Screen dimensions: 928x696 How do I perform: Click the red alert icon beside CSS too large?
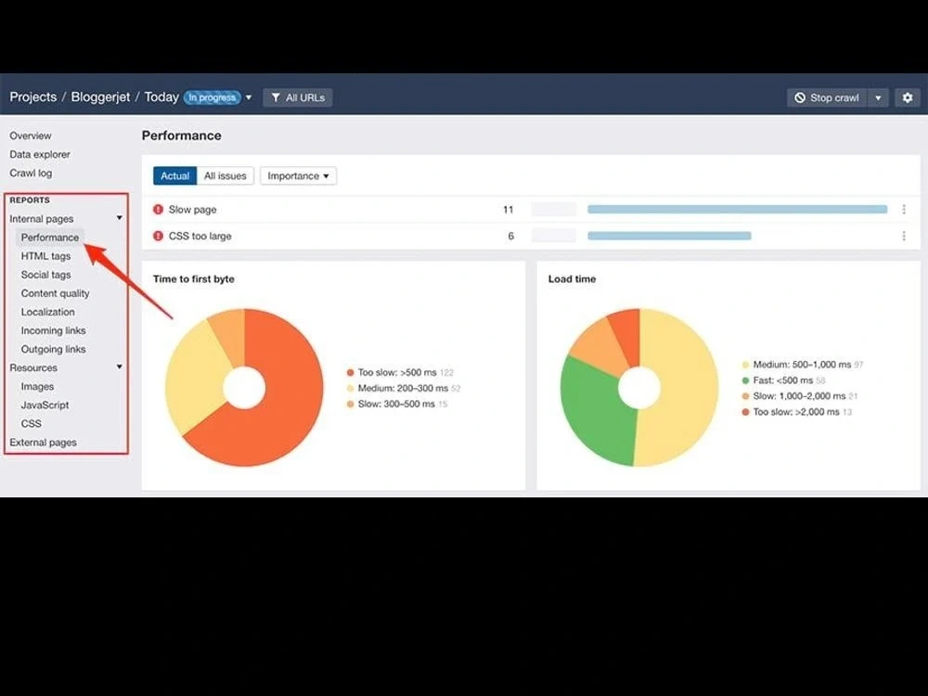pyautogui.click(x=158, y=236)
